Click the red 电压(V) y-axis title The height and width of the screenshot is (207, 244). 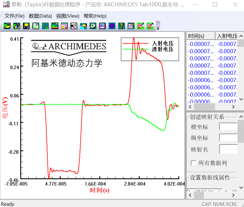[x=5, y=108]
